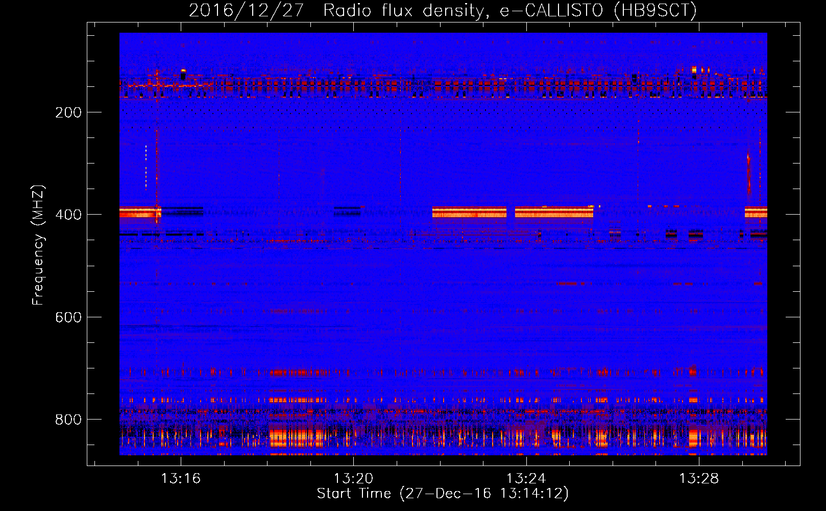
Task: Click the 'Frequency (MHZ)' y-axis label
Action: point(38,245)
